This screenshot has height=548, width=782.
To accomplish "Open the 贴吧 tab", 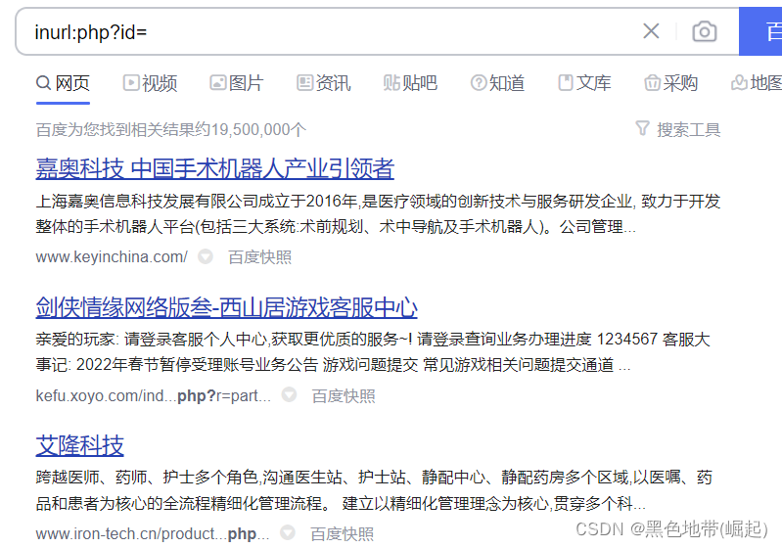I will 410,83.
